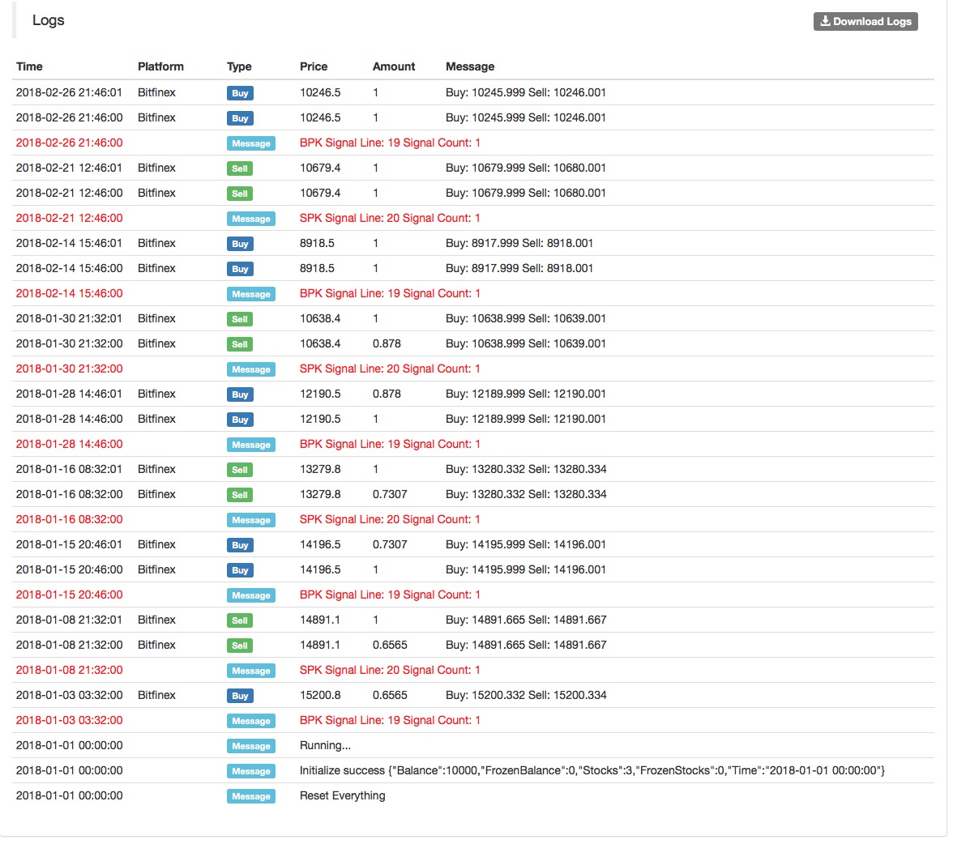Viewport: 953px width, 844px height.
Task: Select the Reset Everything message text
Action: pos(342,796)
